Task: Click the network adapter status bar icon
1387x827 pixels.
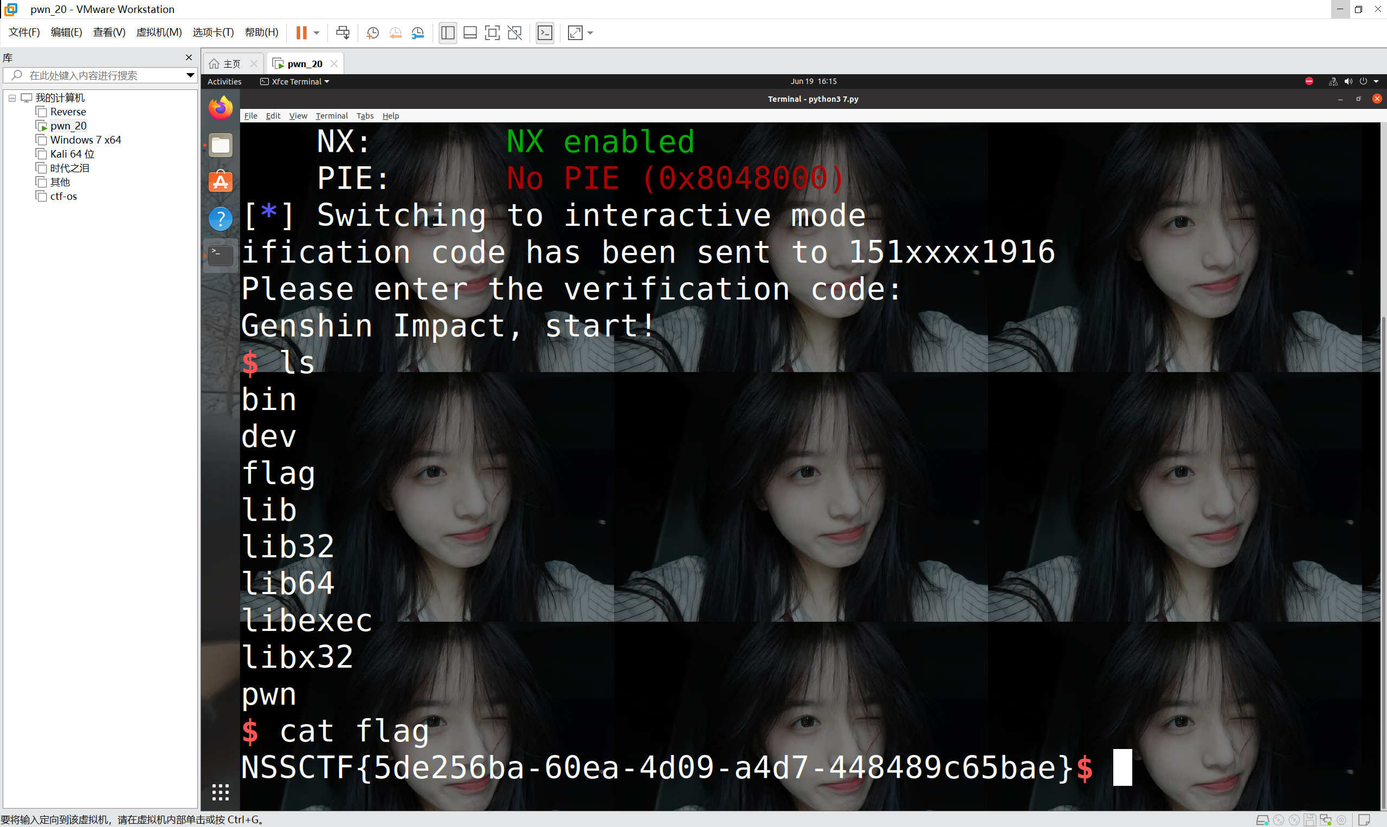Action: point(1326,820)
